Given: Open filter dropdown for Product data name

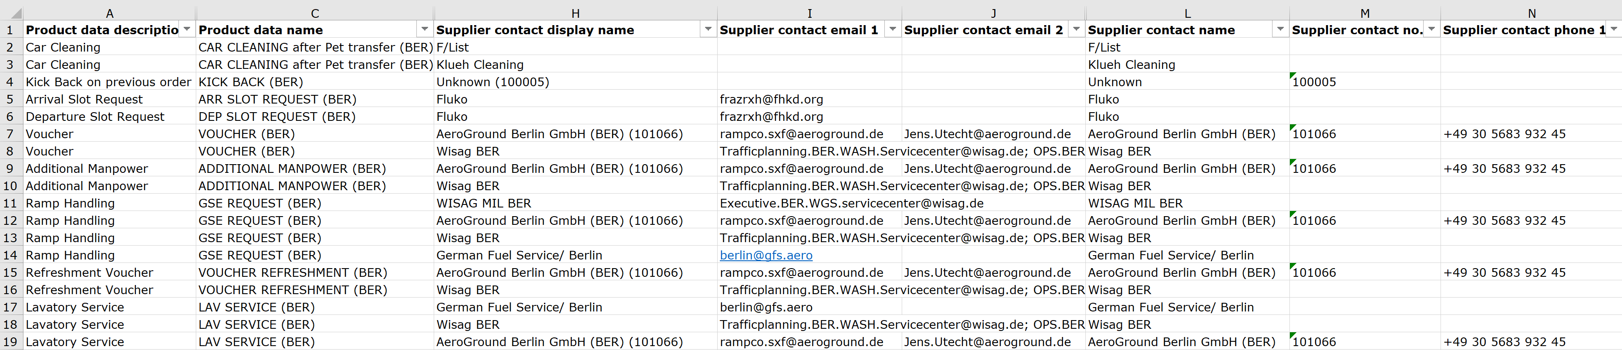Looking at the screenshot, I should (425, 29).
